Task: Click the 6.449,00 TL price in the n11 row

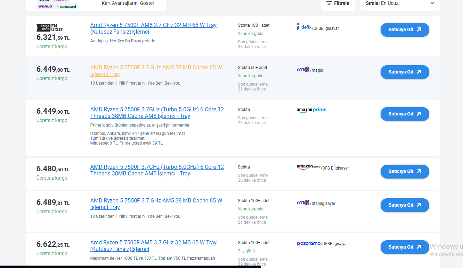Action: coord(53,69)
